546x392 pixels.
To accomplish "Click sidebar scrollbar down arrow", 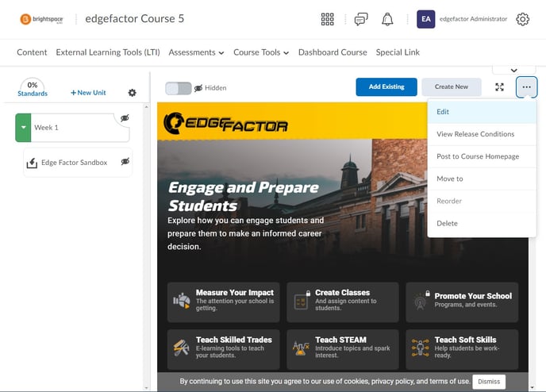I will [146, 387].
